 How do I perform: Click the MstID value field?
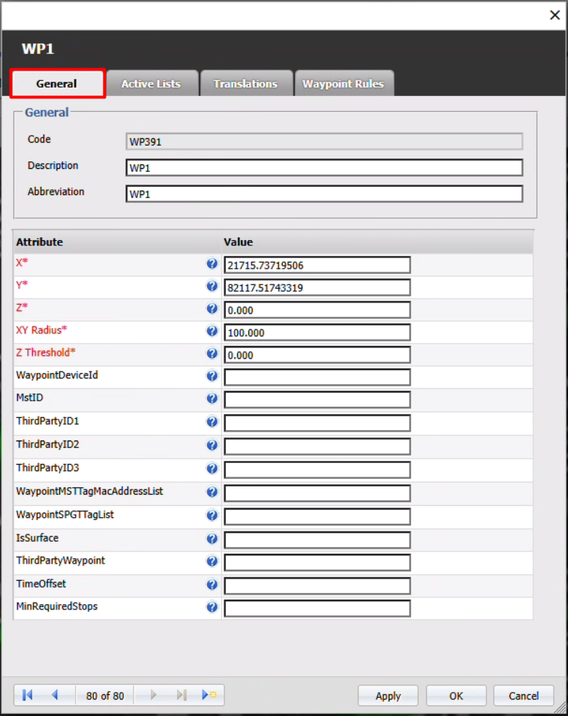click(x=317, y=400)
